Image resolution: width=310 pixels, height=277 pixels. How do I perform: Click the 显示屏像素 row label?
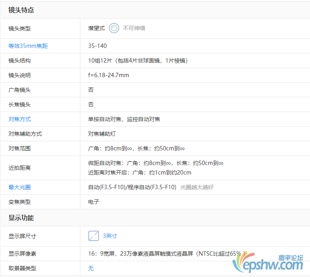[22, 254]
